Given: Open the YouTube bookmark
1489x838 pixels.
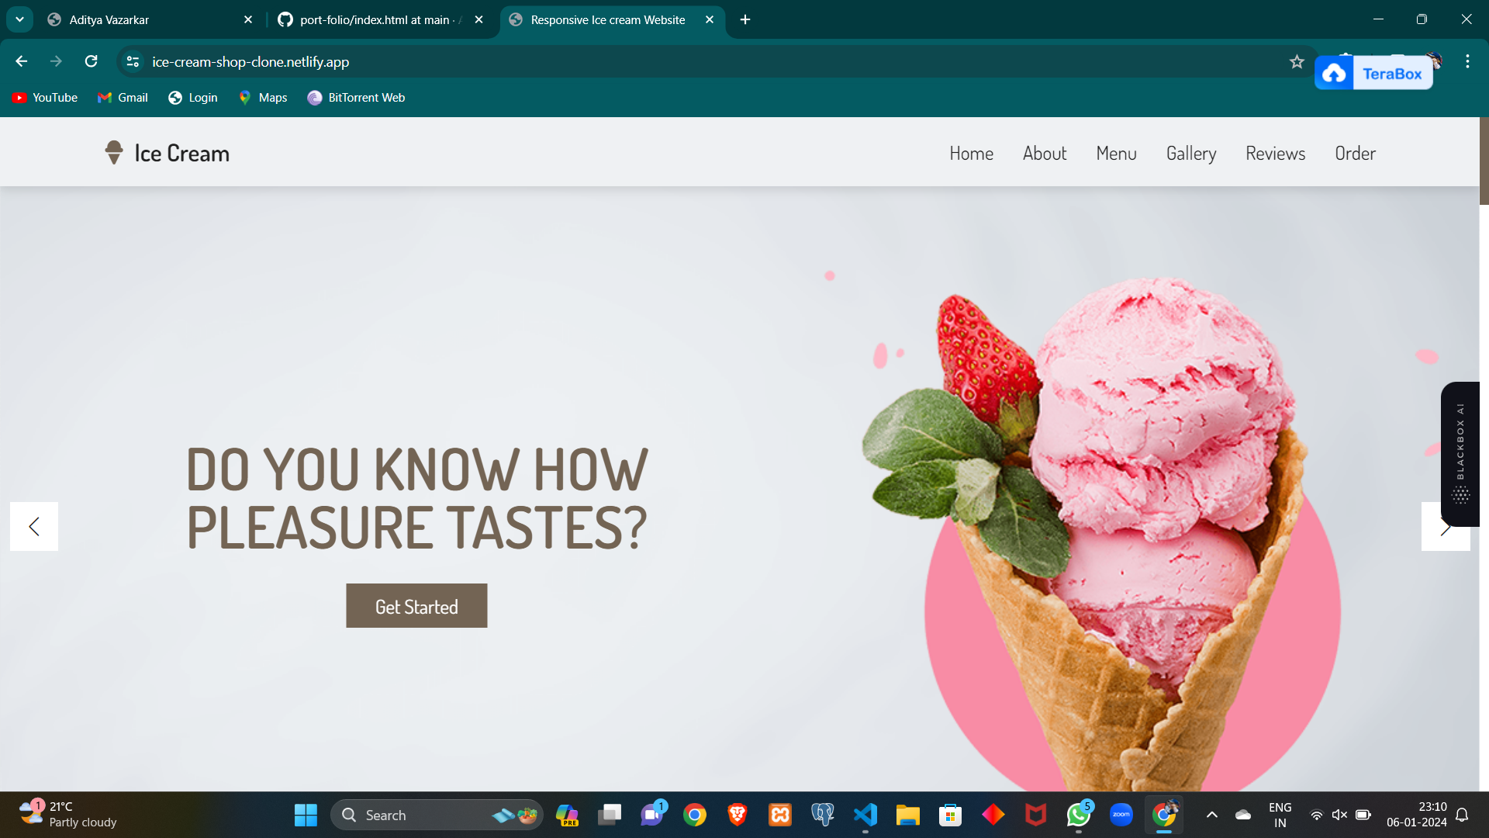Looking at the screenshot, I should (x=45, y=98).
